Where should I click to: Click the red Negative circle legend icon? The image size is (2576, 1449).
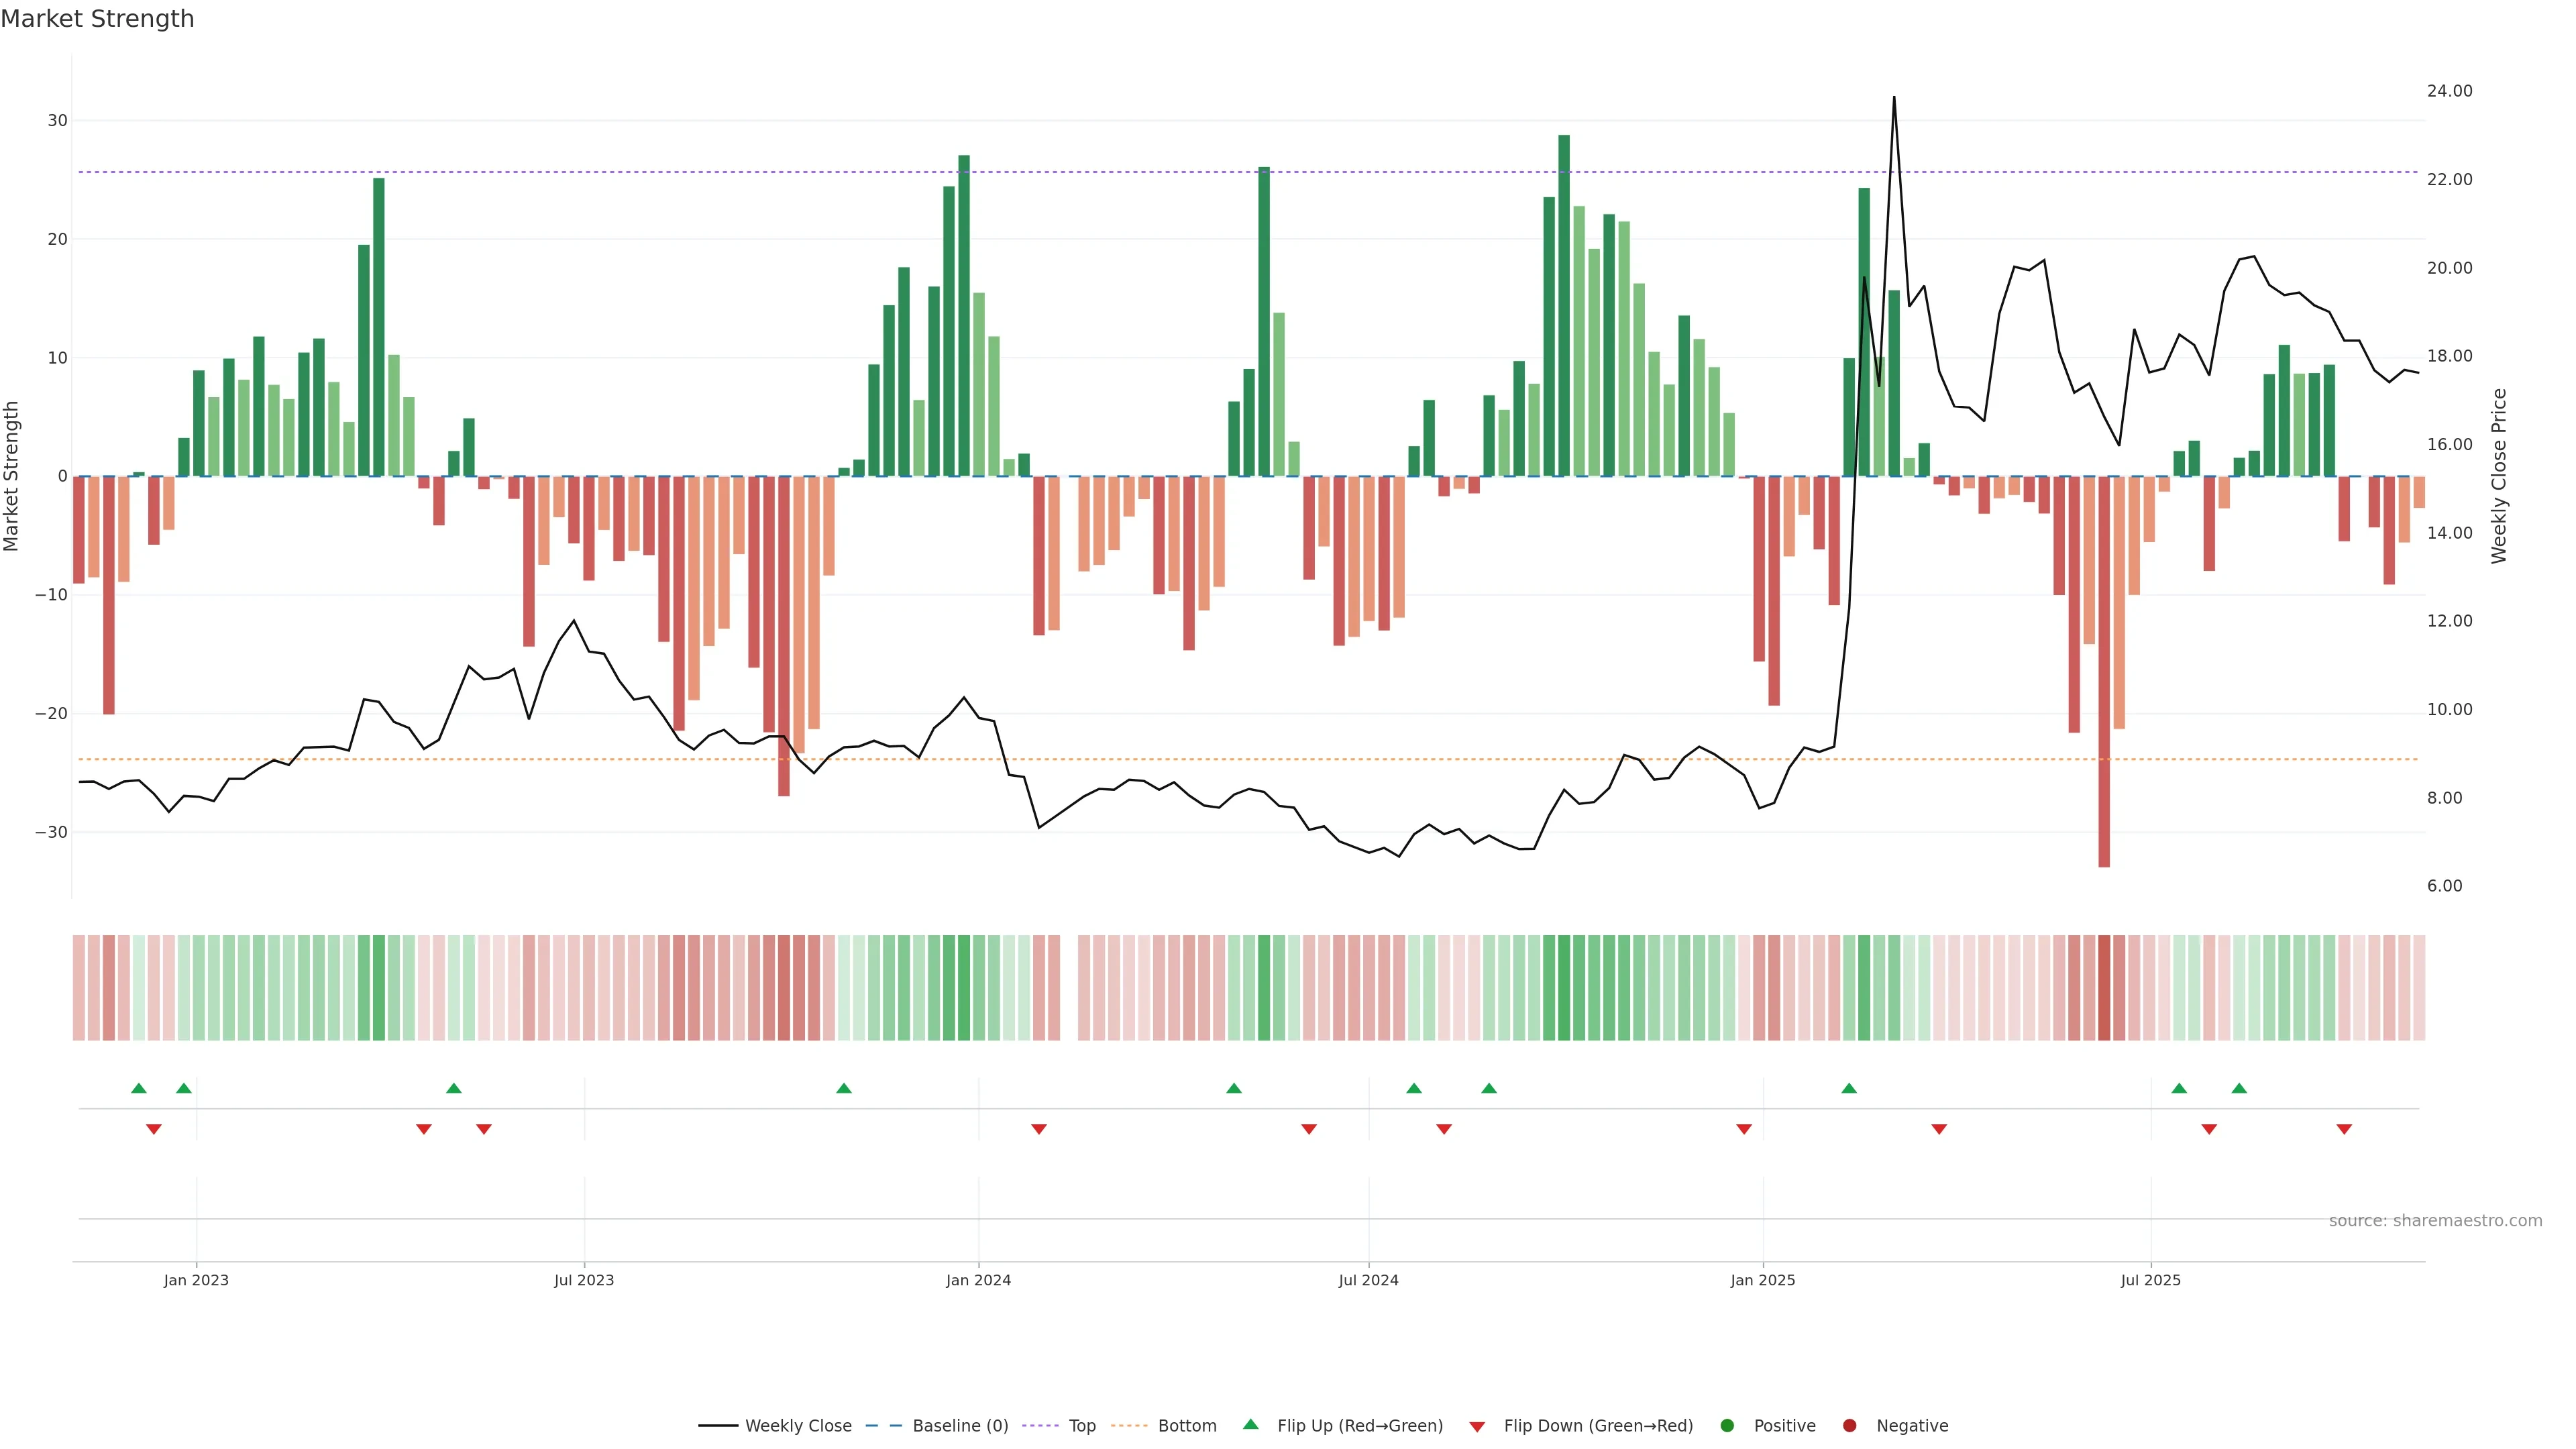pos(1849,1426)
